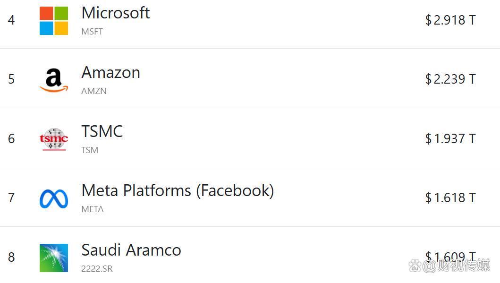Open the TSMC company link
Image resolution: width=500 pixels, height=283 pixels.
[x=102, y=131]
